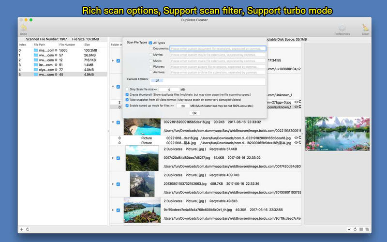This screenshot has height=242, width=387.
Task: Click the Clean broom icon
Action: (x=365, y=28)
